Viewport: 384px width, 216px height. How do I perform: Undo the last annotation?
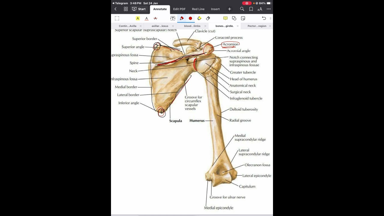tap(264, 18)
